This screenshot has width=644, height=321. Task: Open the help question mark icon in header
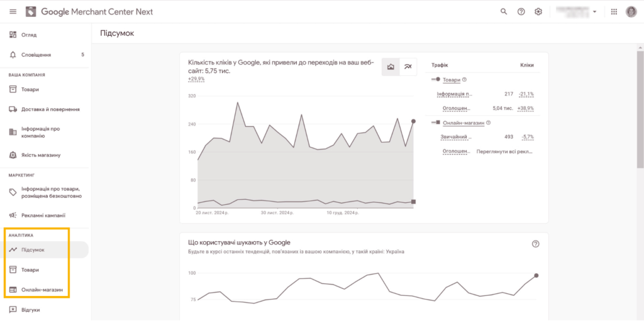tap(521, 11)
